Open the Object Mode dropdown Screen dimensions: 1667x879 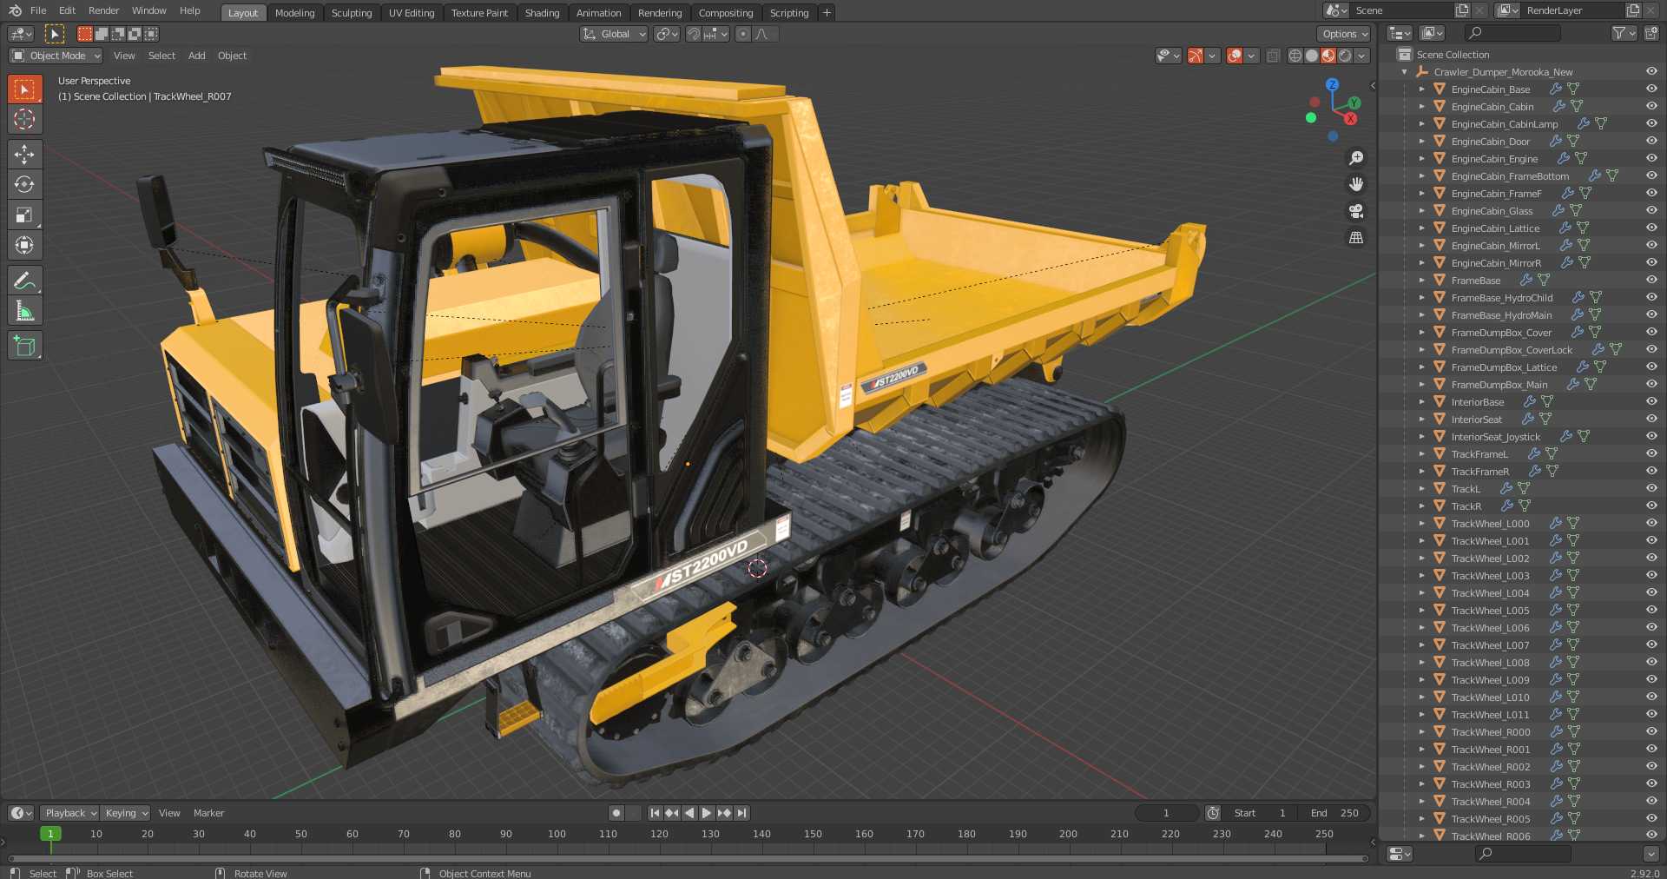coord(56,56)
